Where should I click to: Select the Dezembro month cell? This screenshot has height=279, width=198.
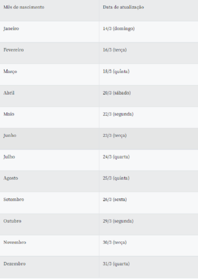click(49, 267)
